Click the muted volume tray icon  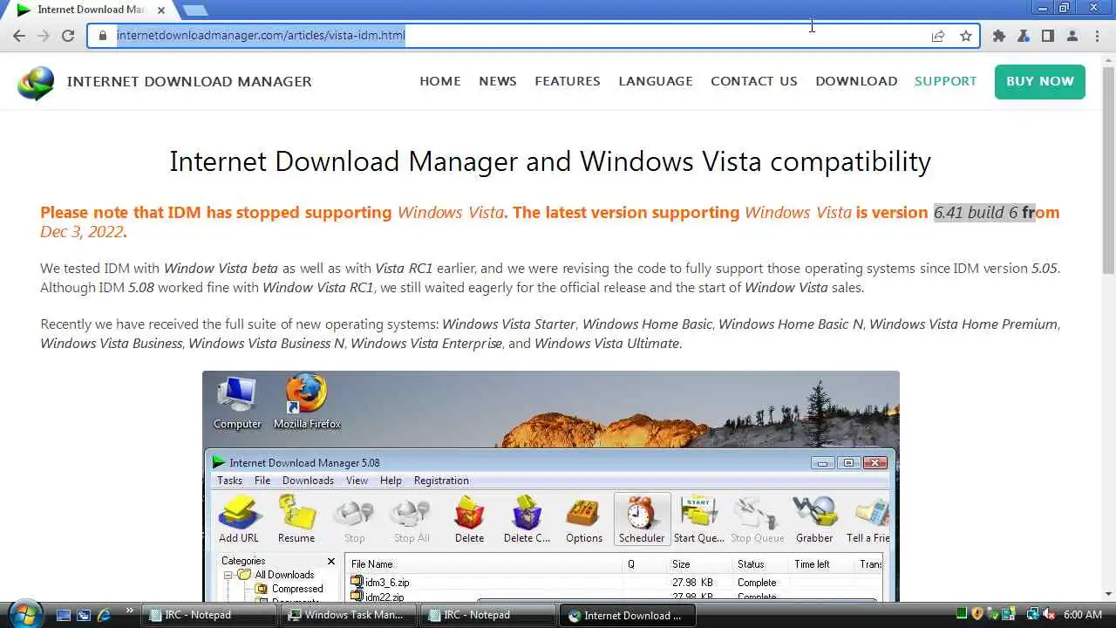coord(1049,615)
